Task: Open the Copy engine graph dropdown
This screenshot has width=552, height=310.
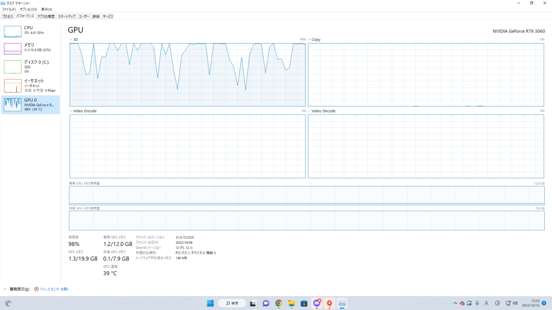Action: point(309,40)
